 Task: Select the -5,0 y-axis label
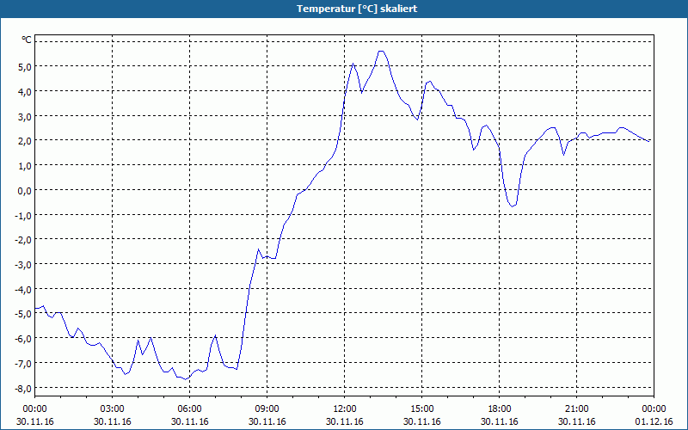(x=22, y=314)
